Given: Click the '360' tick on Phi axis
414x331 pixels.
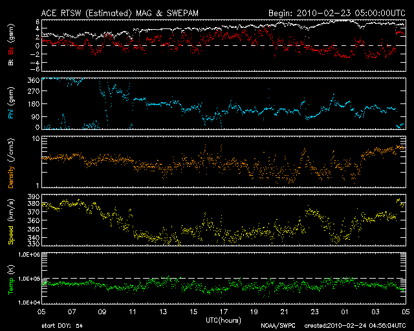Looking at the screenshot, I should pyautogui.click(x=34, y=80).
